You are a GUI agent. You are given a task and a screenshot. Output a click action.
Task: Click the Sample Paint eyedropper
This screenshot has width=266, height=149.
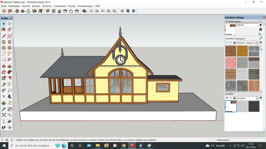click(261, 38)
